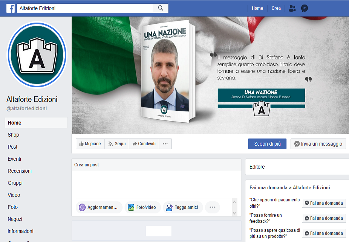Switch to the Recensioni section

[20, 171]
